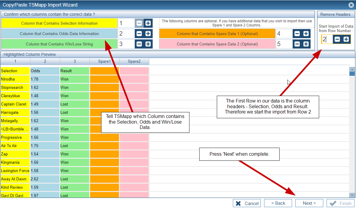Click the blue Odds Data Information label

tap(59, 34)
